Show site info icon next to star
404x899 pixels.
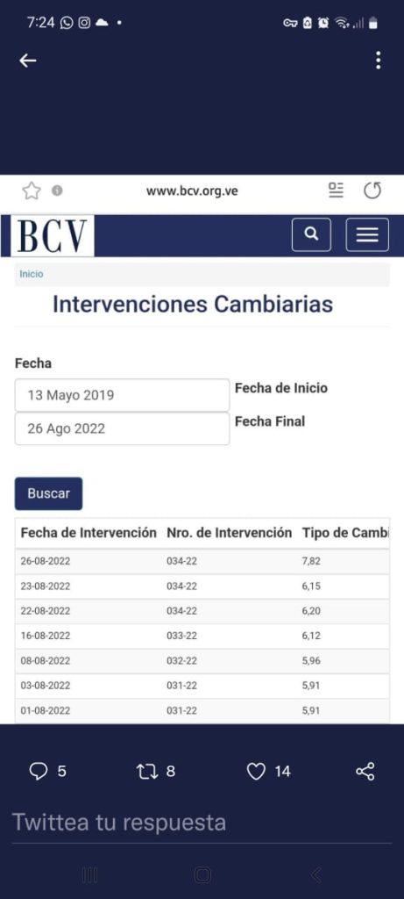point(57,191)
